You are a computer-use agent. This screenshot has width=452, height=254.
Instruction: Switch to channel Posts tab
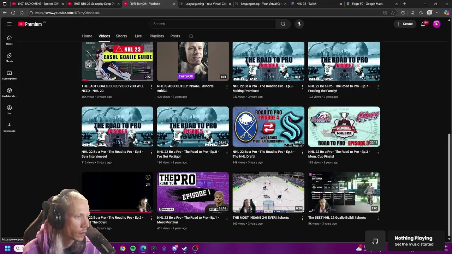click(175, 36)
